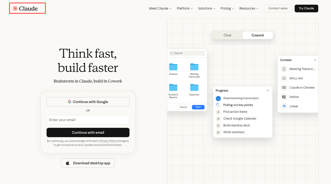Select the Linear icon in Context panel
Image resolution: width=331 pixels, height=184 pixels.
284,106
